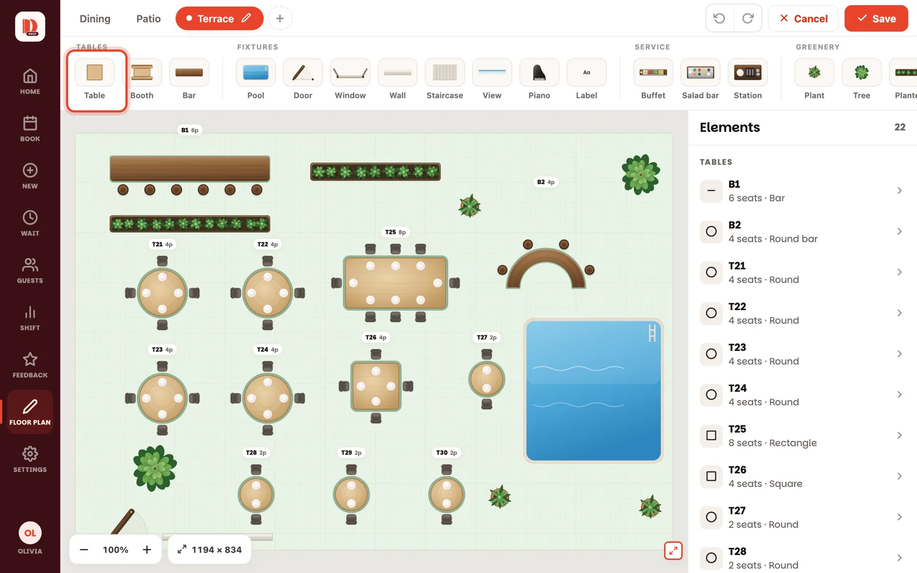Select the Booth table tool
The width and height of the screenshot is (917, 573).
(x=142, y=80)
